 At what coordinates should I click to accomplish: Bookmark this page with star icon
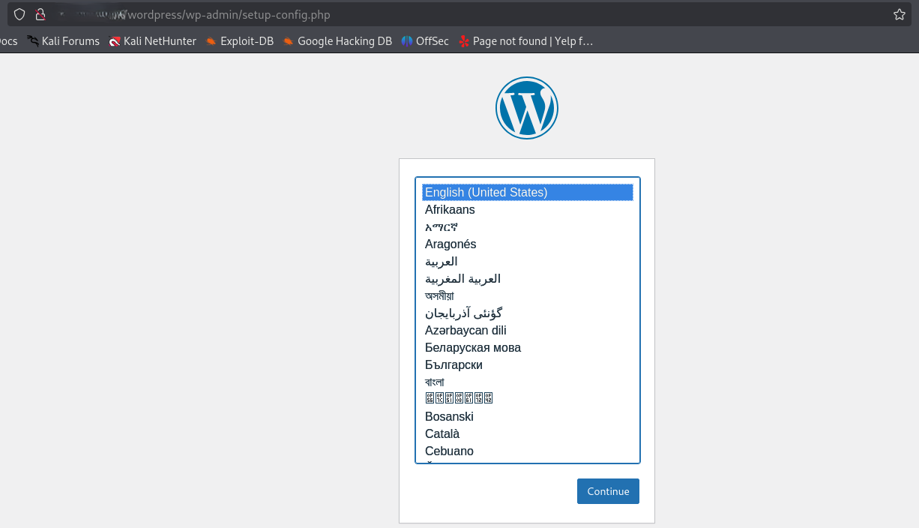(x=899, y=14)
